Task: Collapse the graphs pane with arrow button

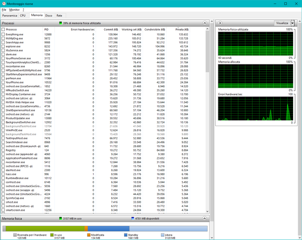Action: coord(220,23)
